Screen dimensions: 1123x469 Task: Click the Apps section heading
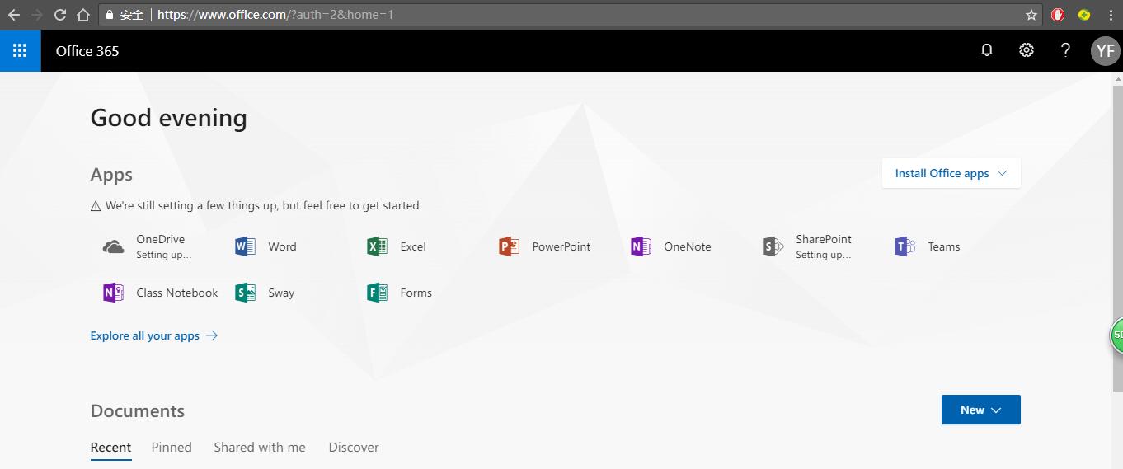coord(111,175)
